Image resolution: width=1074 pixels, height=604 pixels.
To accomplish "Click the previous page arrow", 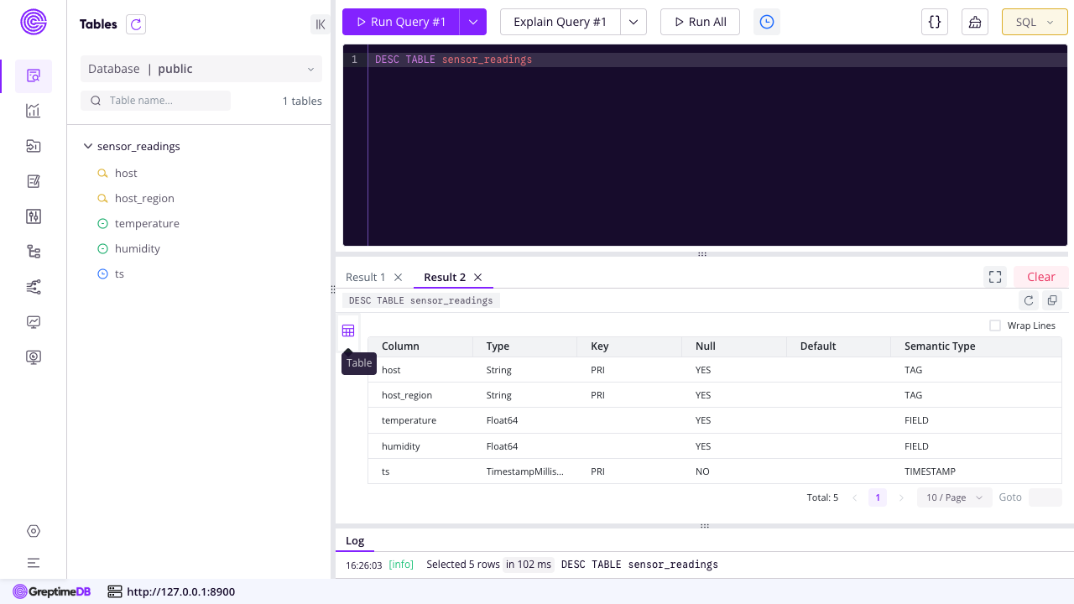I will 854,497.
